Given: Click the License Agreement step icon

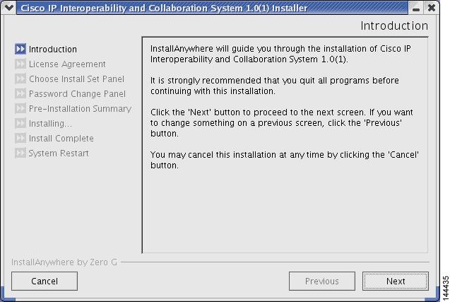Looking at the screenshot, I should 20,64.
